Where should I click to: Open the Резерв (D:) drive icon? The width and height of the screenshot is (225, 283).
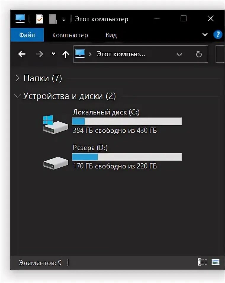pos(55,163)
